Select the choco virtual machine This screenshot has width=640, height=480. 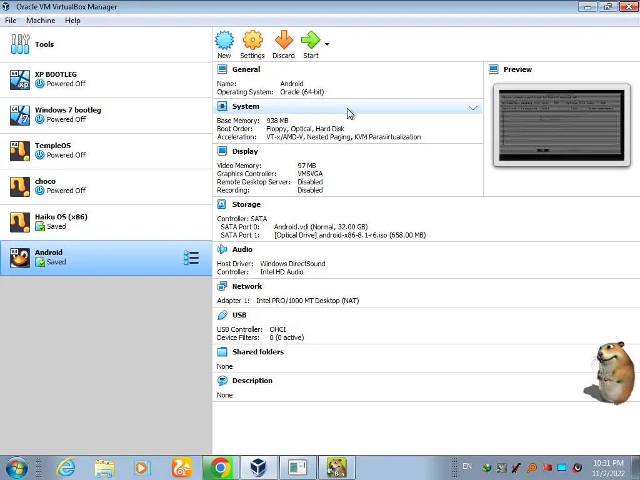(x=106, y=186)
